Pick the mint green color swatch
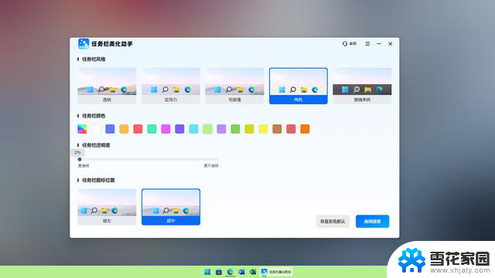This screenshot has width=495, height=278. pyautogui.click(x=152, y=129)
